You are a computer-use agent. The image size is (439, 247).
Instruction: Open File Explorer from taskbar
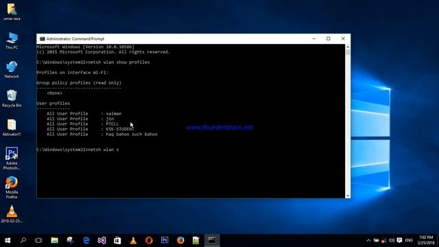pos(54,240)
